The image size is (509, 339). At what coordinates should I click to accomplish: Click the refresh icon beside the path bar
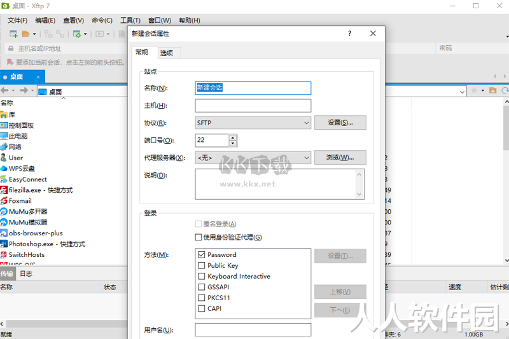505,90
